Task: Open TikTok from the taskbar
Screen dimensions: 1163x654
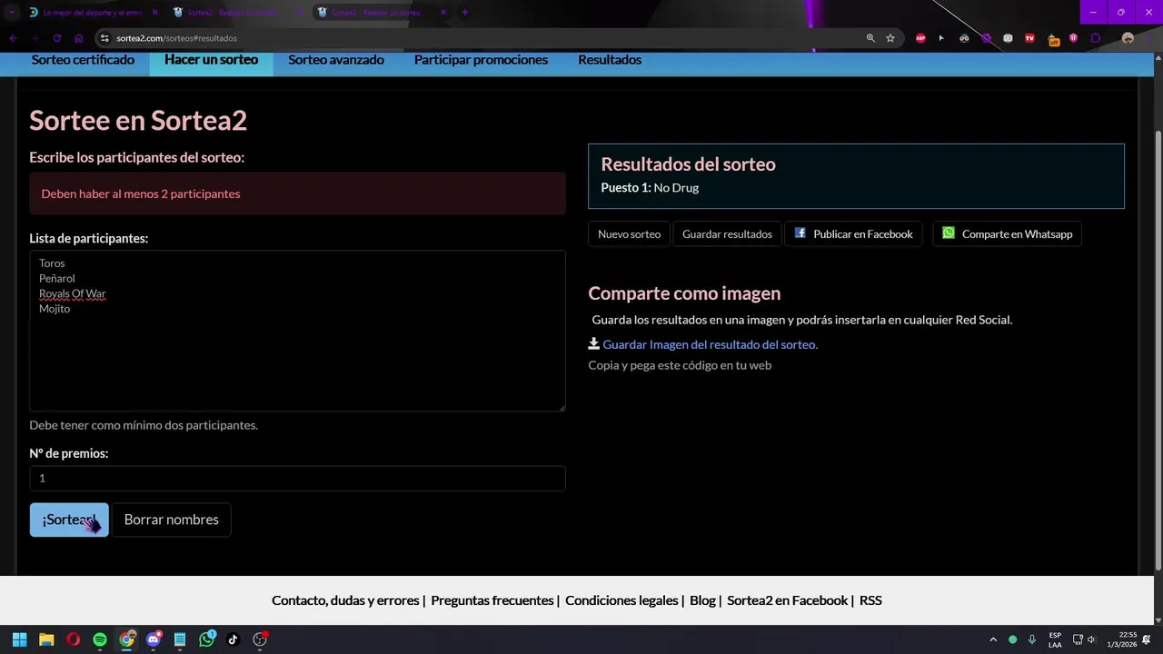Action: point(233,639)
